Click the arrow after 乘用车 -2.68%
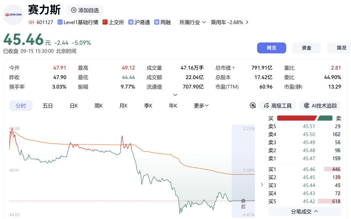 pyautogui.click(x=247, y=22)
